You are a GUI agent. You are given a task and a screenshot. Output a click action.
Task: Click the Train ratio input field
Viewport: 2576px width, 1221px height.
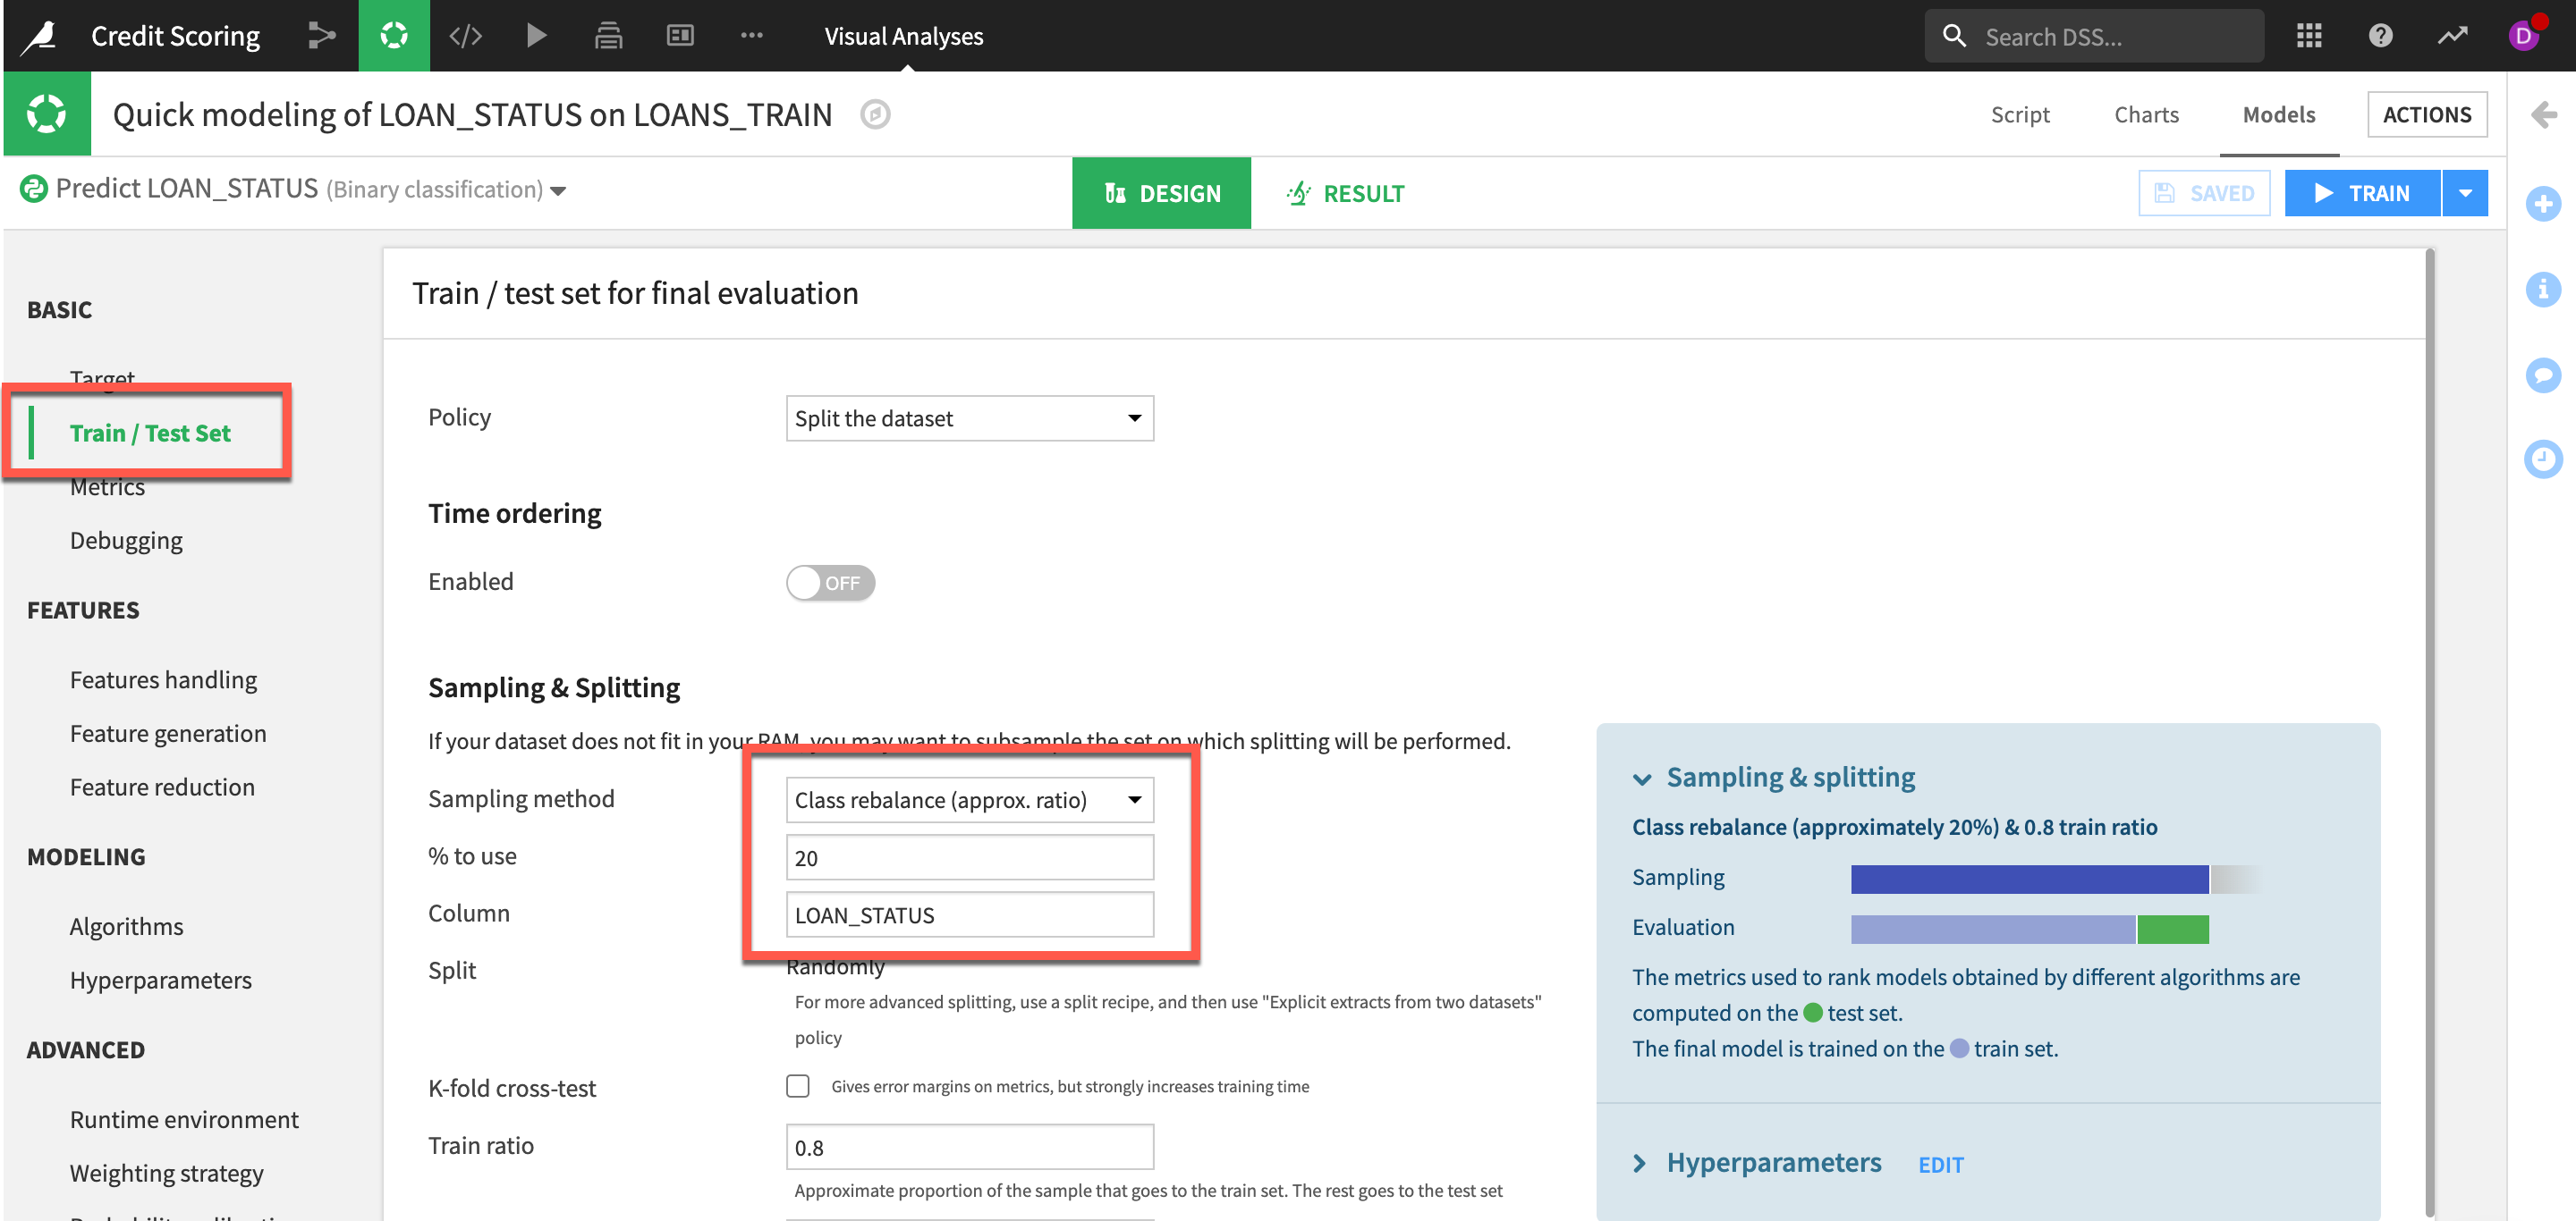pyautogui.click(x=969, y=1147)
